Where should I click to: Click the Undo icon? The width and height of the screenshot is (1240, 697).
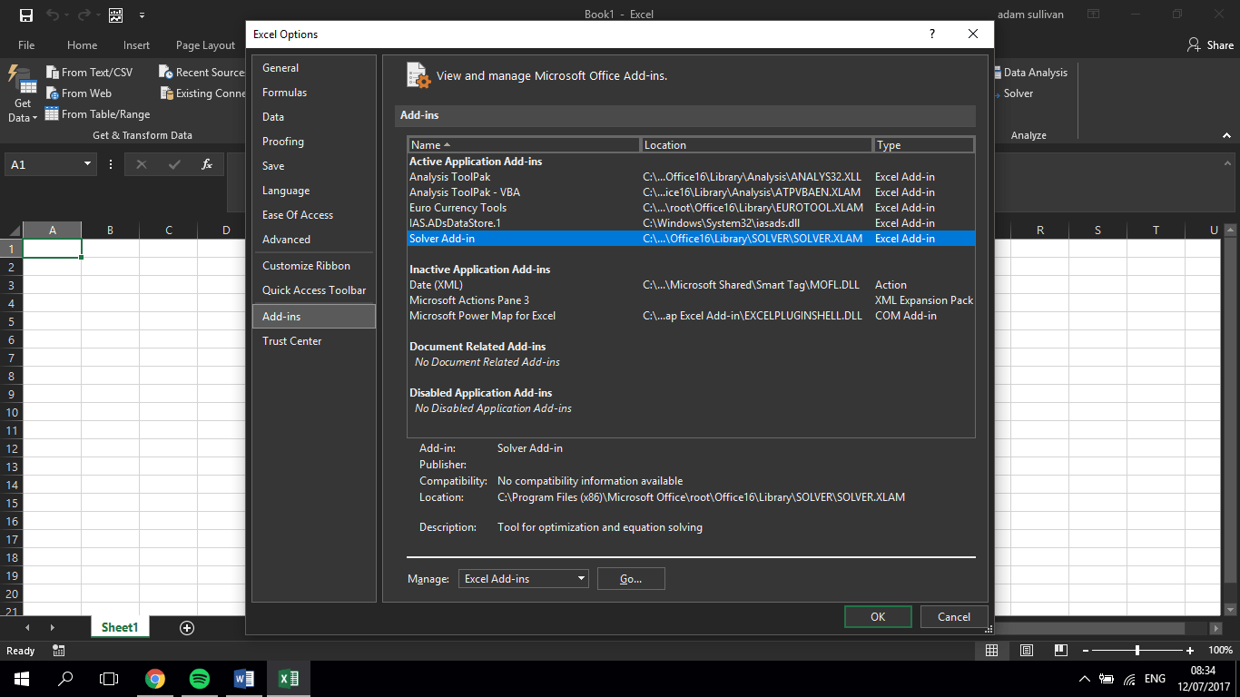pos(52,14)
